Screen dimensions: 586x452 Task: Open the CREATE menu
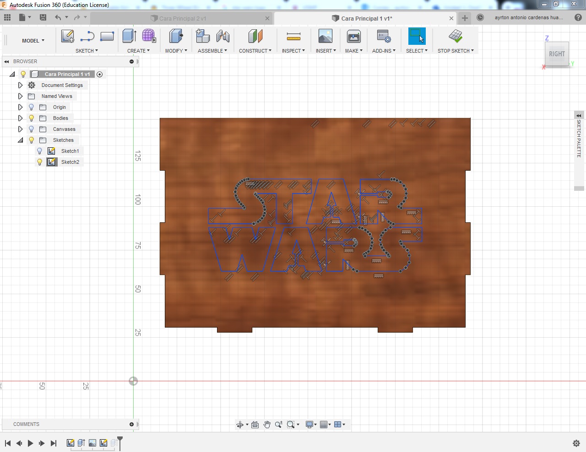point(138,51)
